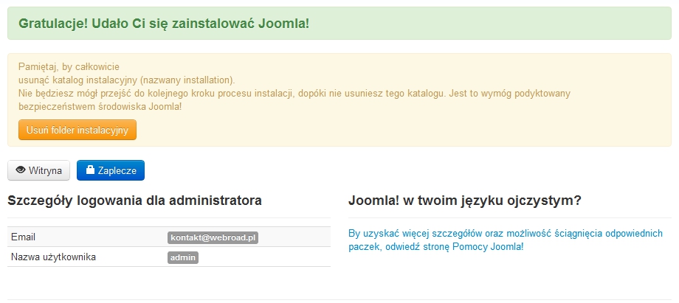Click the Email row label
This screenshot has height=303, width=679.
point(24,237)
